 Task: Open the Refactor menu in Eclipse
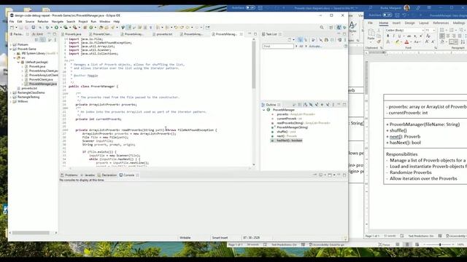point(43,22)
